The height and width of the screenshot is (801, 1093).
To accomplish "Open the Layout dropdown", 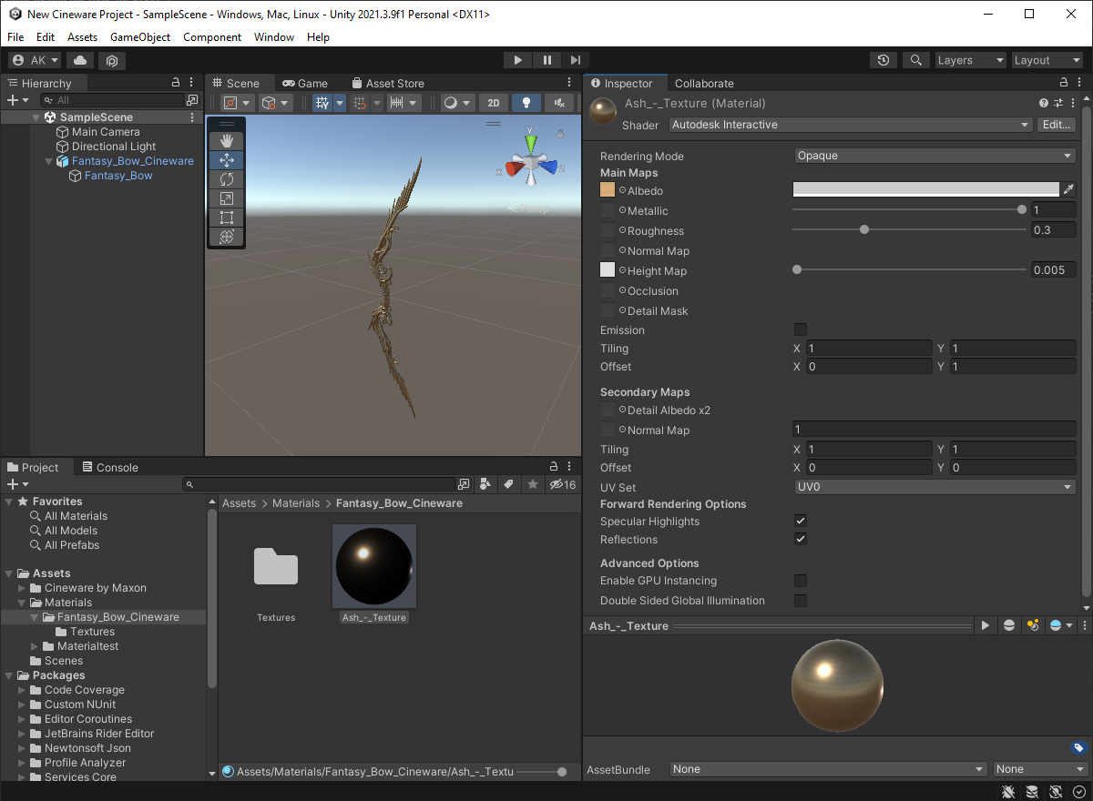I will coord(1047,60).
